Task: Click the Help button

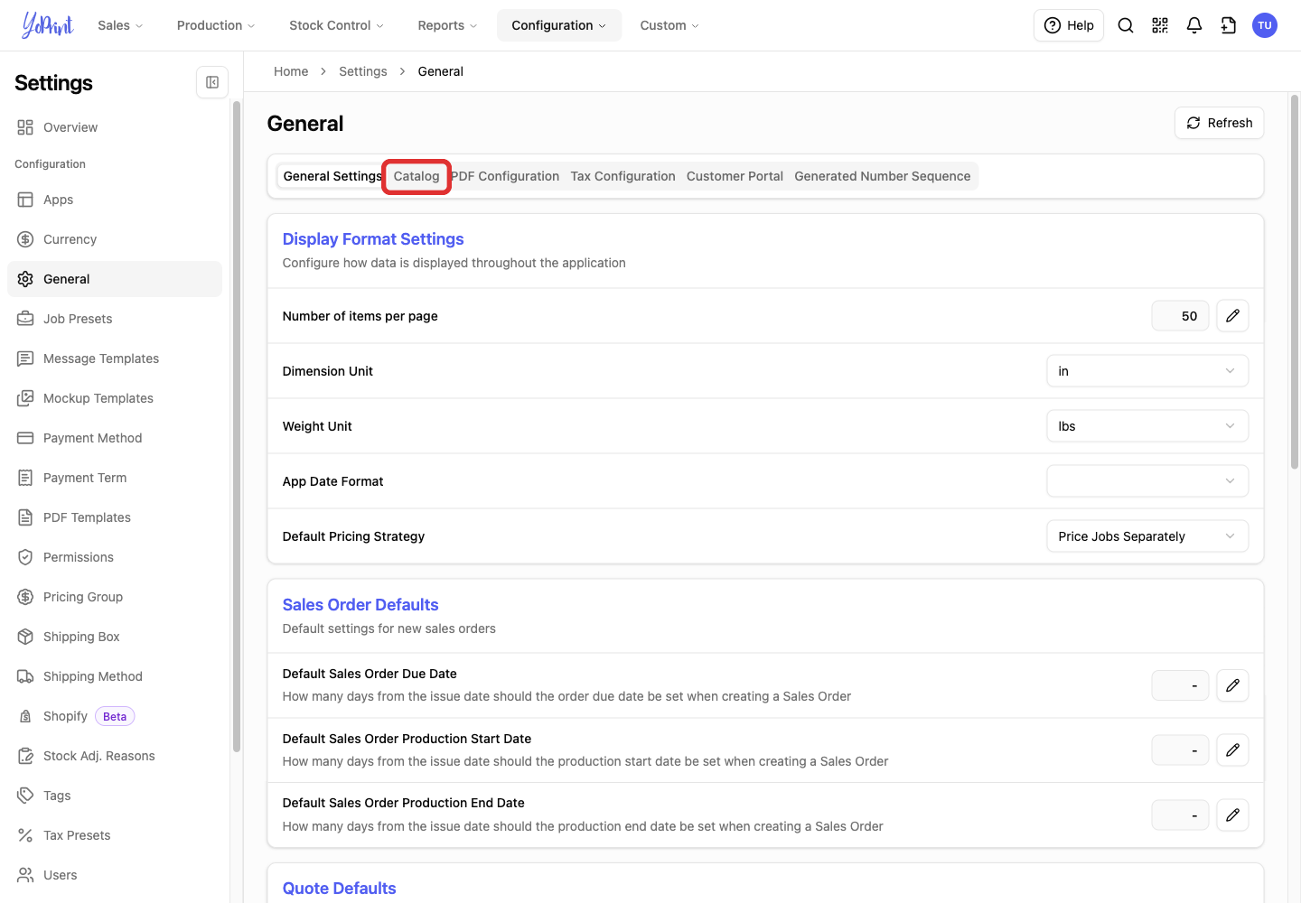Action: click(1069, 25)
